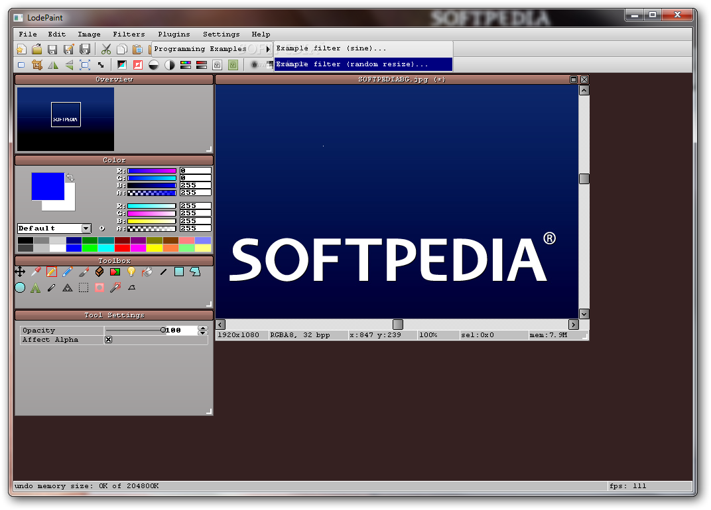This screenshot has width=711, height=510.
Task: Open a file using folder icon
Action: (36, 49)
